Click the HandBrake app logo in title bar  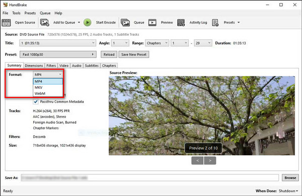(6, 5)
